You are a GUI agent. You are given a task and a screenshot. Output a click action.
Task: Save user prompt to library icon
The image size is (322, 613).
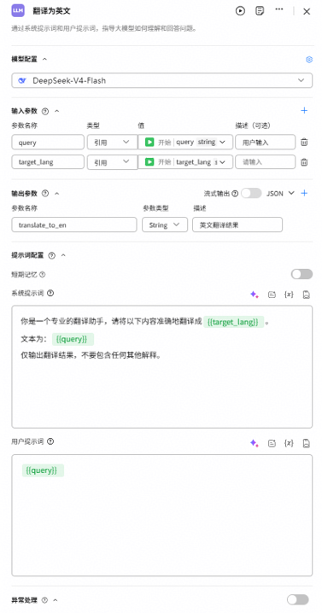point(307,443)
